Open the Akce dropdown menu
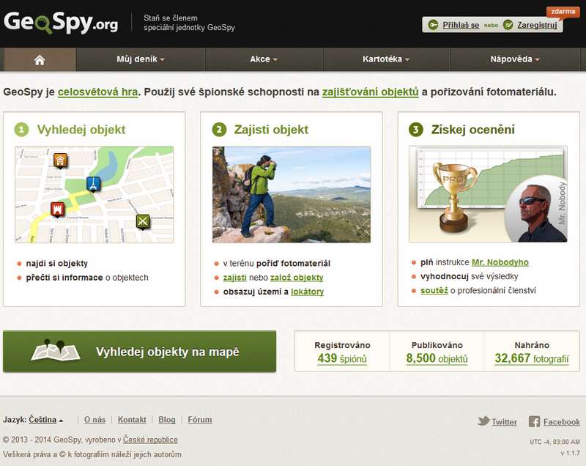Viewport: 586px width, 466px height. [264, 59]
